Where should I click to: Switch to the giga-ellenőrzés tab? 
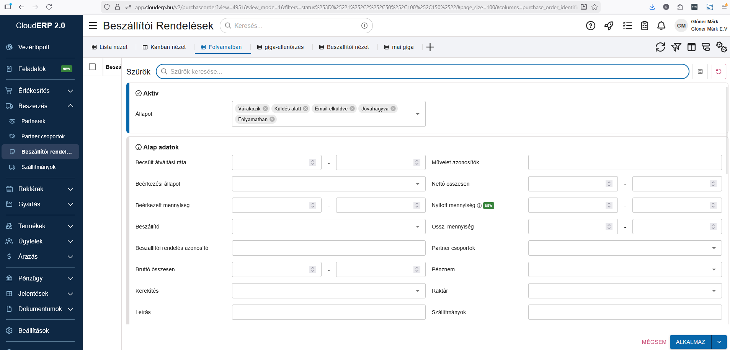coord(280,47)
